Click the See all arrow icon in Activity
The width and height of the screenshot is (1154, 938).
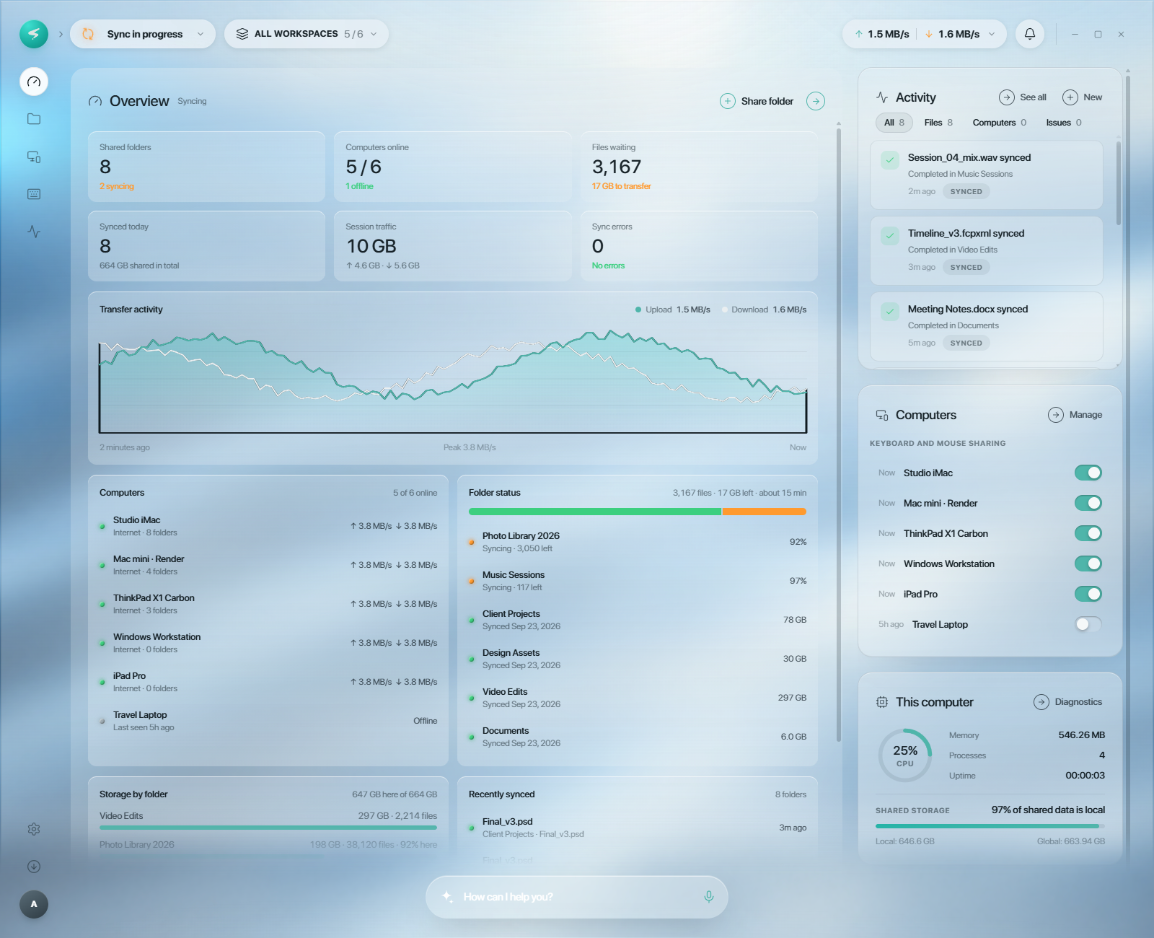(1007, 97)
